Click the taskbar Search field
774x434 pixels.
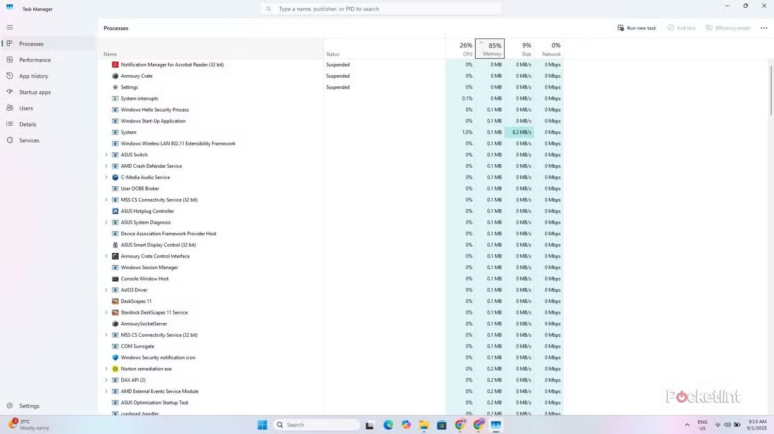point(316,425)
